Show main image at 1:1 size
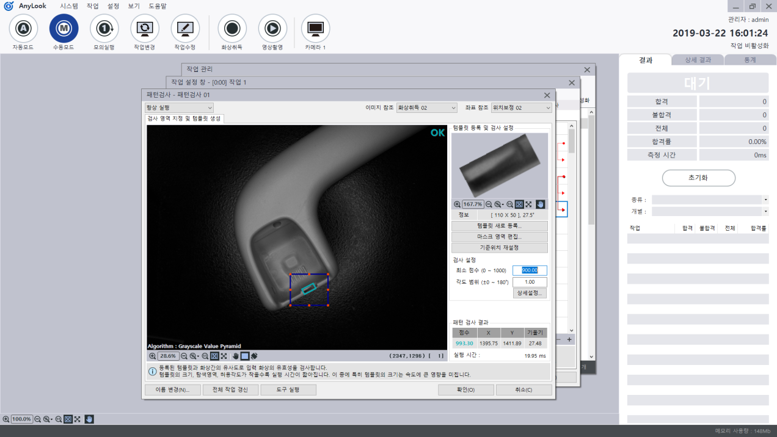This screenshot has width=777, height=437. 205,356
